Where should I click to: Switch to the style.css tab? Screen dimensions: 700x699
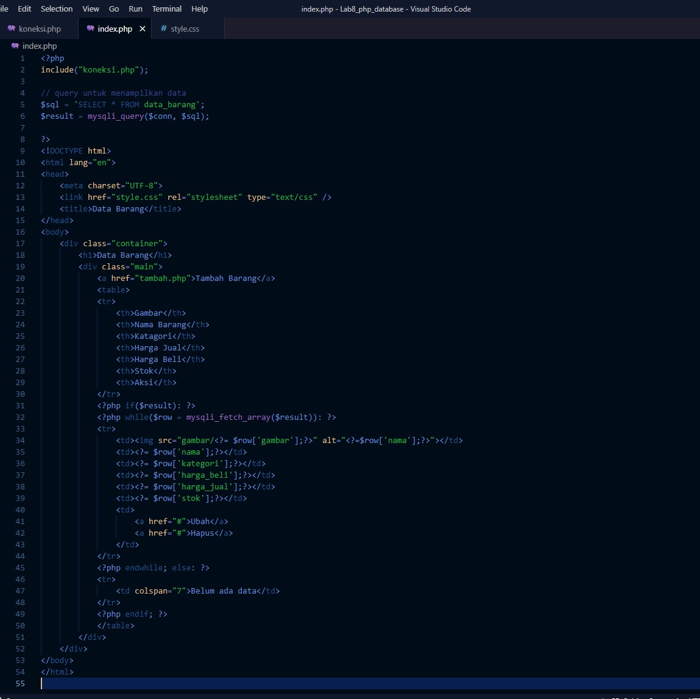pos(184,28)
